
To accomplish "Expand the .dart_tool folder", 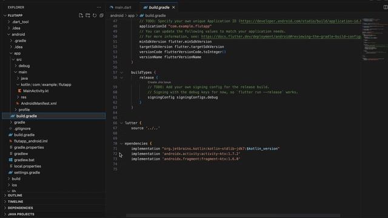I will (x=20, y=22).
